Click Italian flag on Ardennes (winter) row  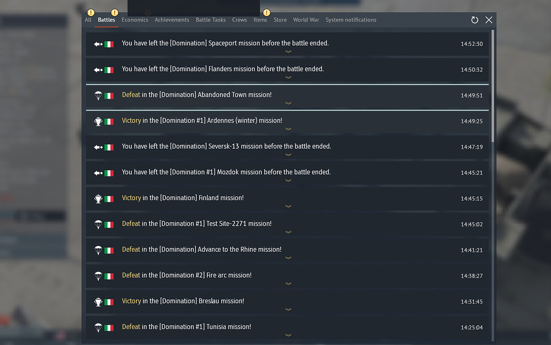(x=109, y=121)
